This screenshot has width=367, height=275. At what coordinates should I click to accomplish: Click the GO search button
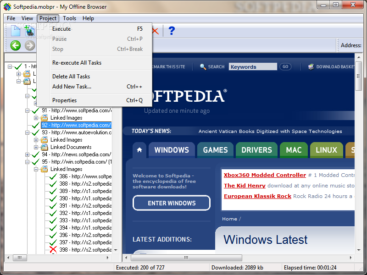click(285, 66)
